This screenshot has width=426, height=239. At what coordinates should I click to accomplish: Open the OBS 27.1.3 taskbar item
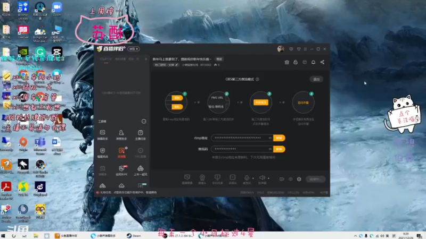coord(178,236)
